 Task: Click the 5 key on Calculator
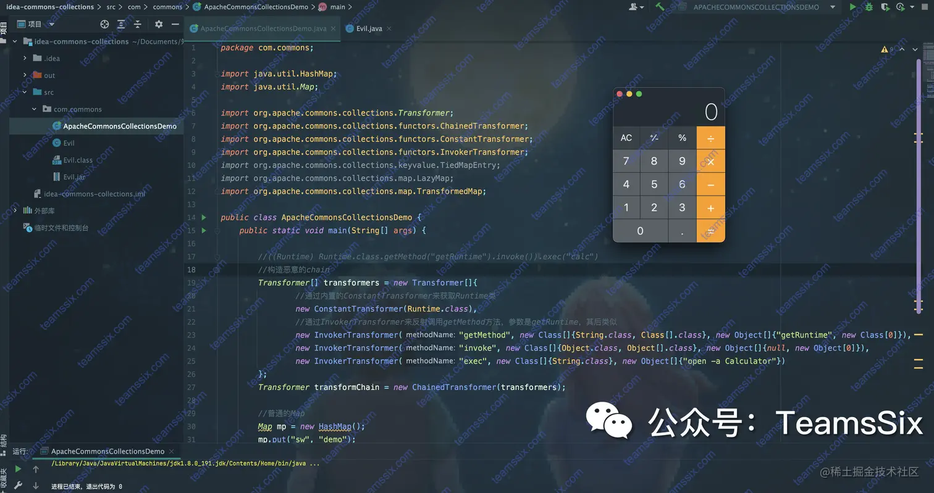pyautogui.click(x=654, y=184)
